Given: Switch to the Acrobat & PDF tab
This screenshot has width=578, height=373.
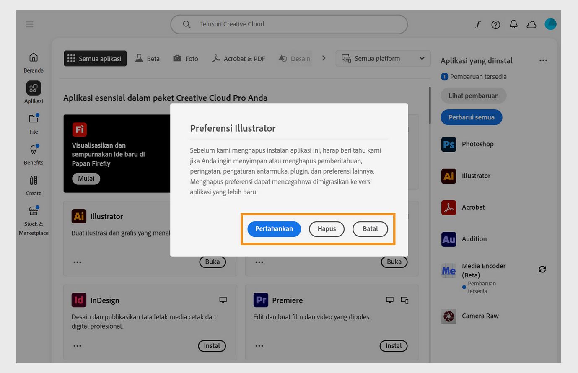Looking at the screenshot, I should tap(238, 59).
